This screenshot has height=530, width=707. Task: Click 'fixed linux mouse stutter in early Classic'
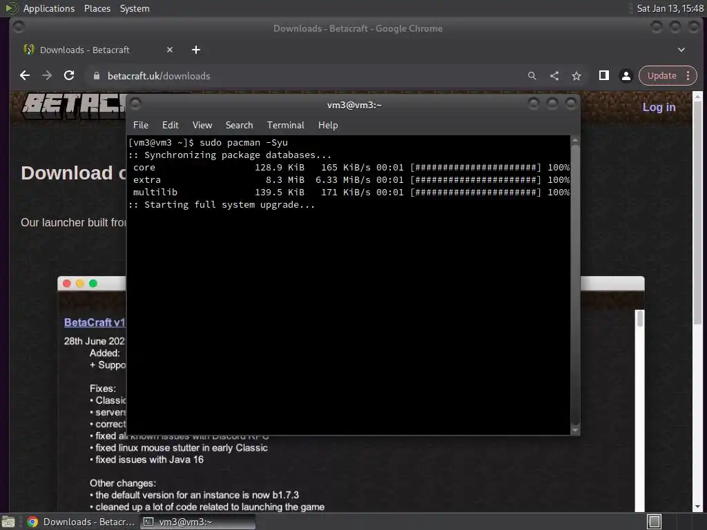[182, 448]
